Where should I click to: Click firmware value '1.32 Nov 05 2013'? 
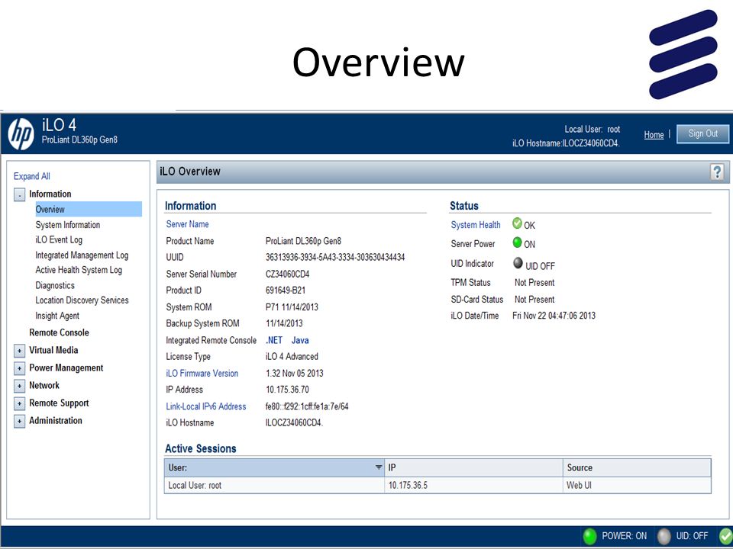point(295,373)
